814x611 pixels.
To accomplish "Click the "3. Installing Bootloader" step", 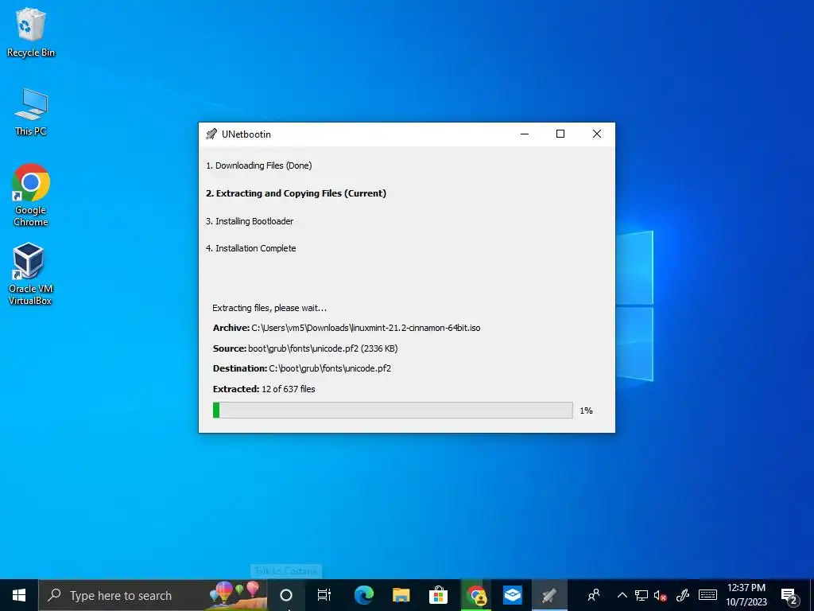I will coord(250,221).
